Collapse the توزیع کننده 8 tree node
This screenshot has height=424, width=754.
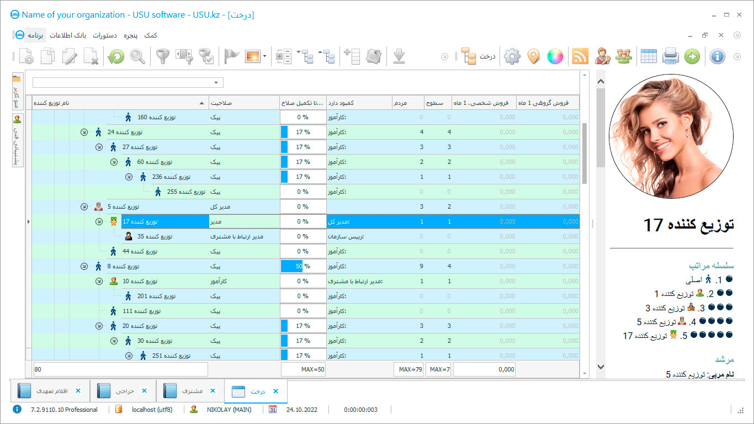click(84, 266)
